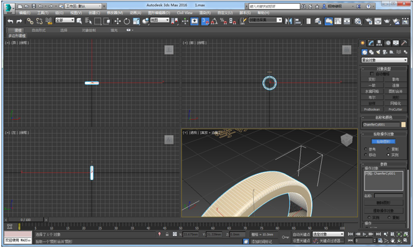Image resolution: width=414 pixels, height=248 pixels.
Task: Toggle the Spinner Snap button
Action: 233,21
